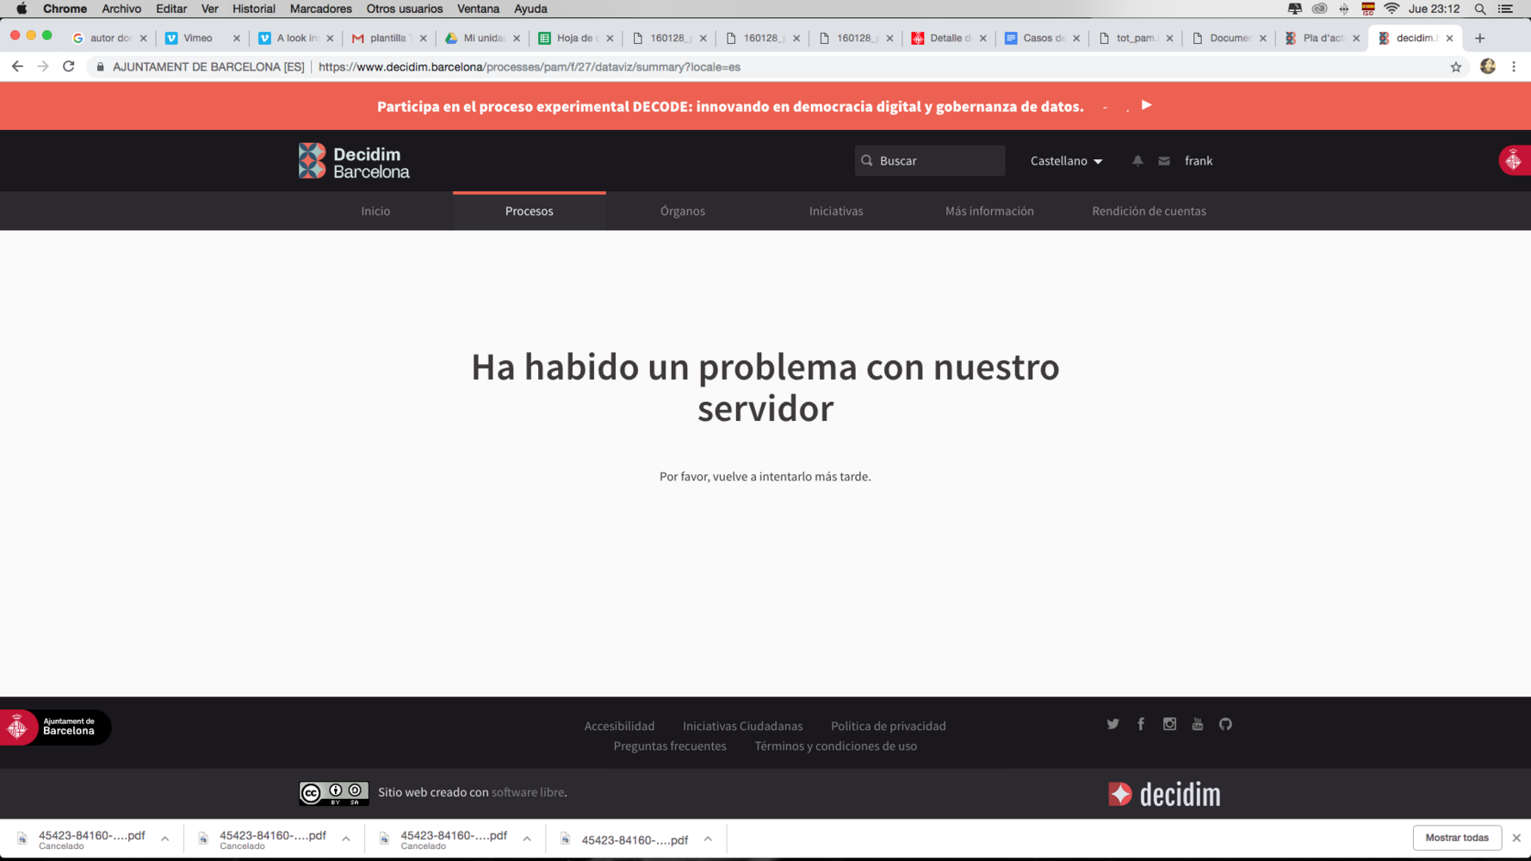Bookmark page with star icon
Screen dimensions: 1531x861
pyautogui.click(x=1456, y=67)
